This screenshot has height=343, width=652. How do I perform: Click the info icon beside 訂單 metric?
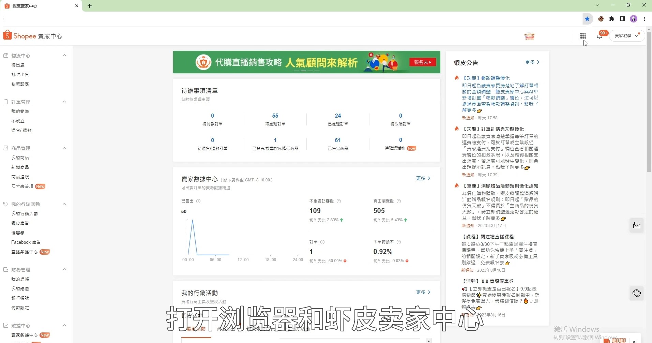tap(322, 242)
